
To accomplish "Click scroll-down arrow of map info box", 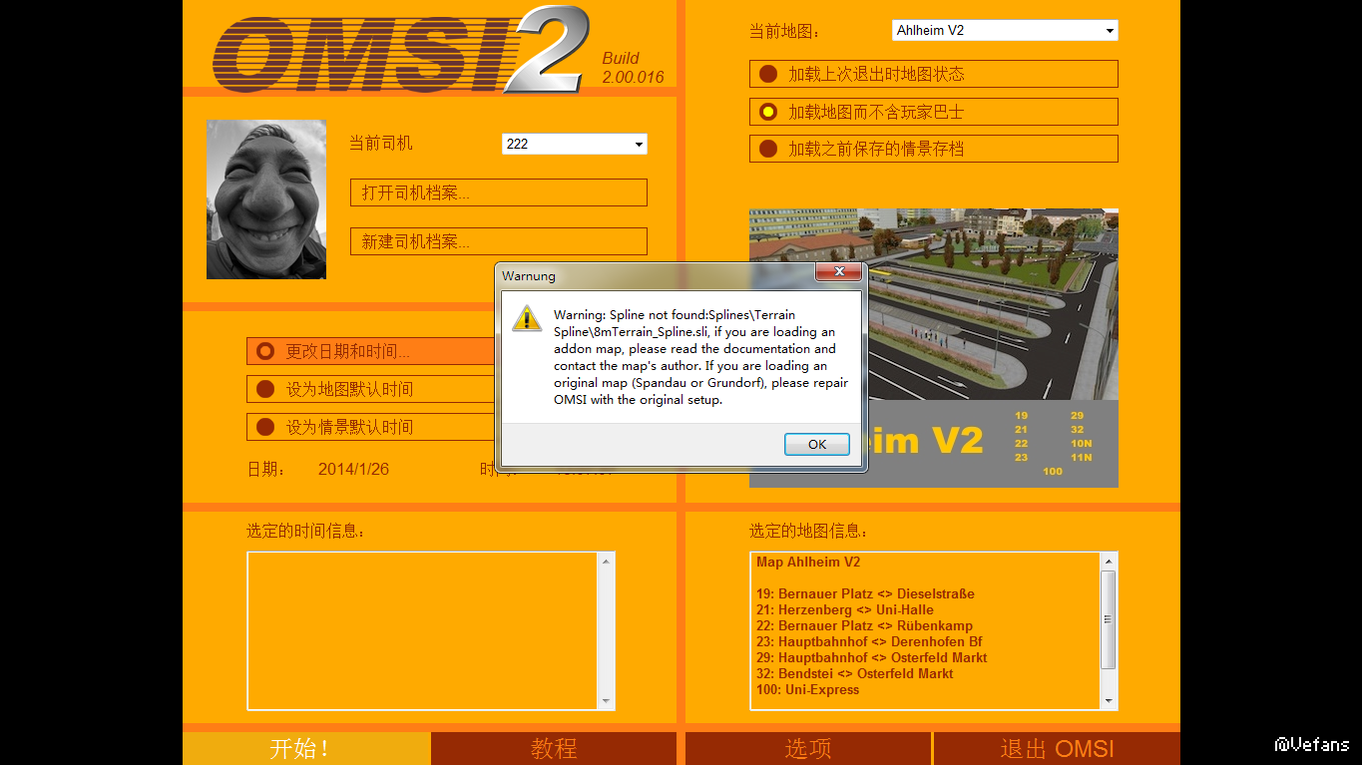I will (1109, 701).
